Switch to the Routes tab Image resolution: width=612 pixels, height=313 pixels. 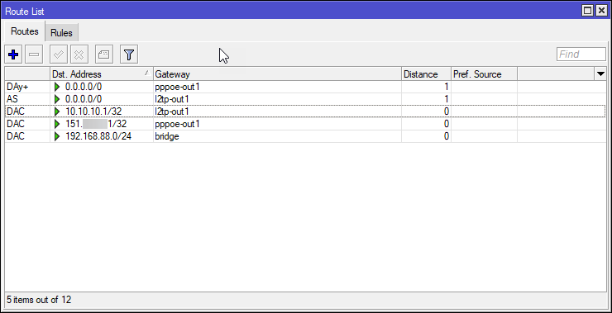[25, 31]
